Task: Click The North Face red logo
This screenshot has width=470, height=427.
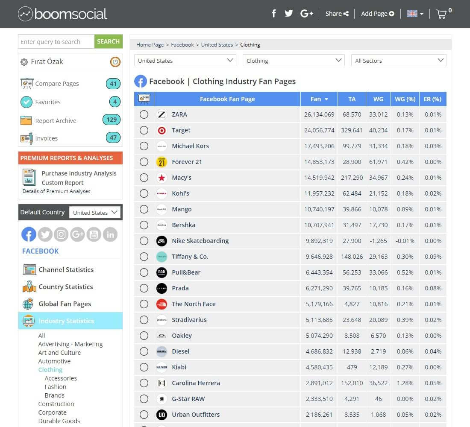Action: coord(162,304)
